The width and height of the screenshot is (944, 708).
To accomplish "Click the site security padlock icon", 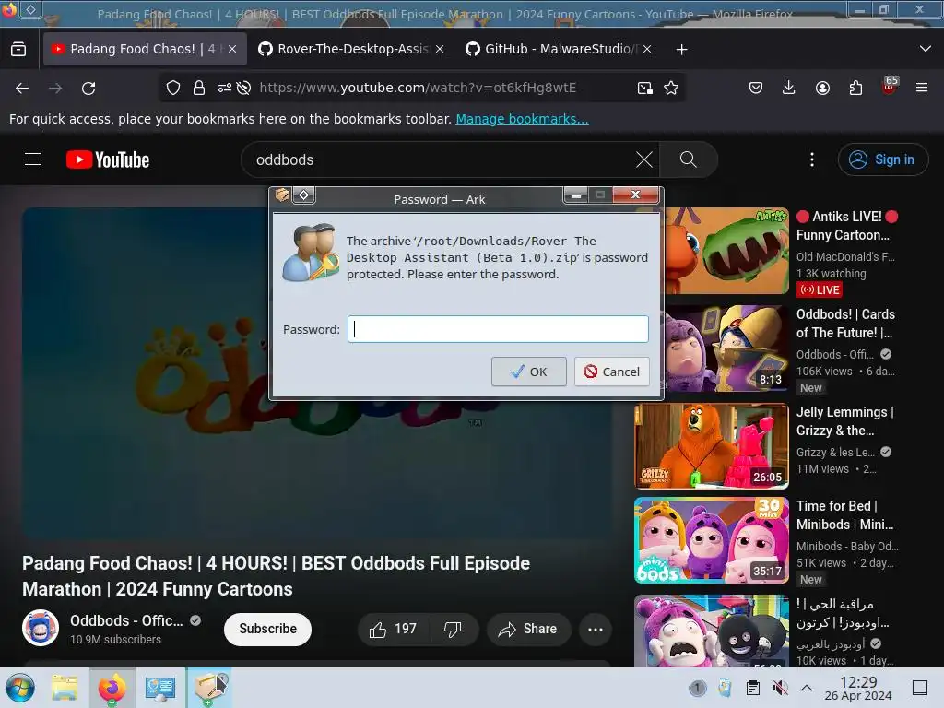I will (x=199, y=88).
